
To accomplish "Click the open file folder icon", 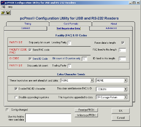I will (x=3, y=12).
